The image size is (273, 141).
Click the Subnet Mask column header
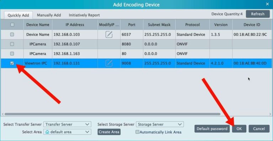pyautogui.click(x=159, y=25)
